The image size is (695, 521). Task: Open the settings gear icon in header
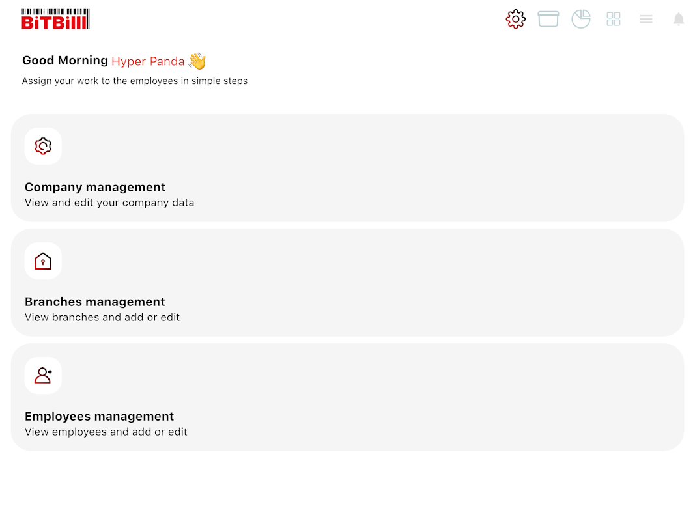pyautogui.click(x=515, y=19)
